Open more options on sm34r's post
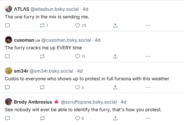184x125 pixels. 148,87
